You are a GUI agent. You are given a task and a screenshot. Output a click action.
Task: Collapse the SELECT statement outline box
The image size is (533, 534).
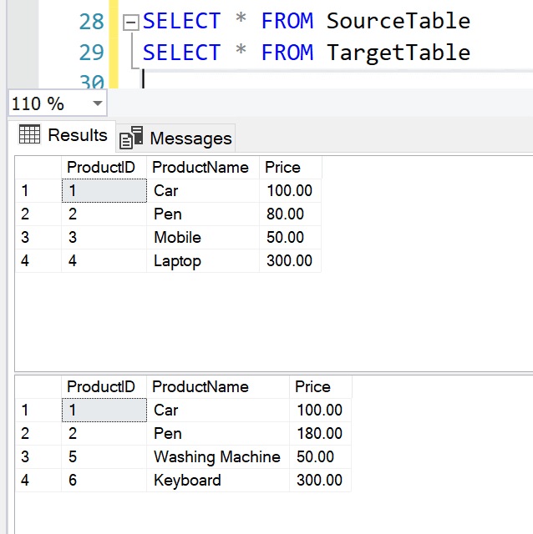[x=130, y=23]
